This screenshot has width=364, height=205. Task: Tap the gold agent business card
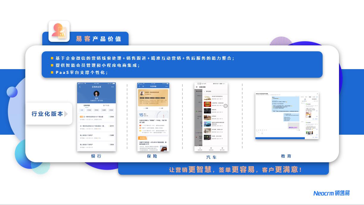tap(153, 98)
